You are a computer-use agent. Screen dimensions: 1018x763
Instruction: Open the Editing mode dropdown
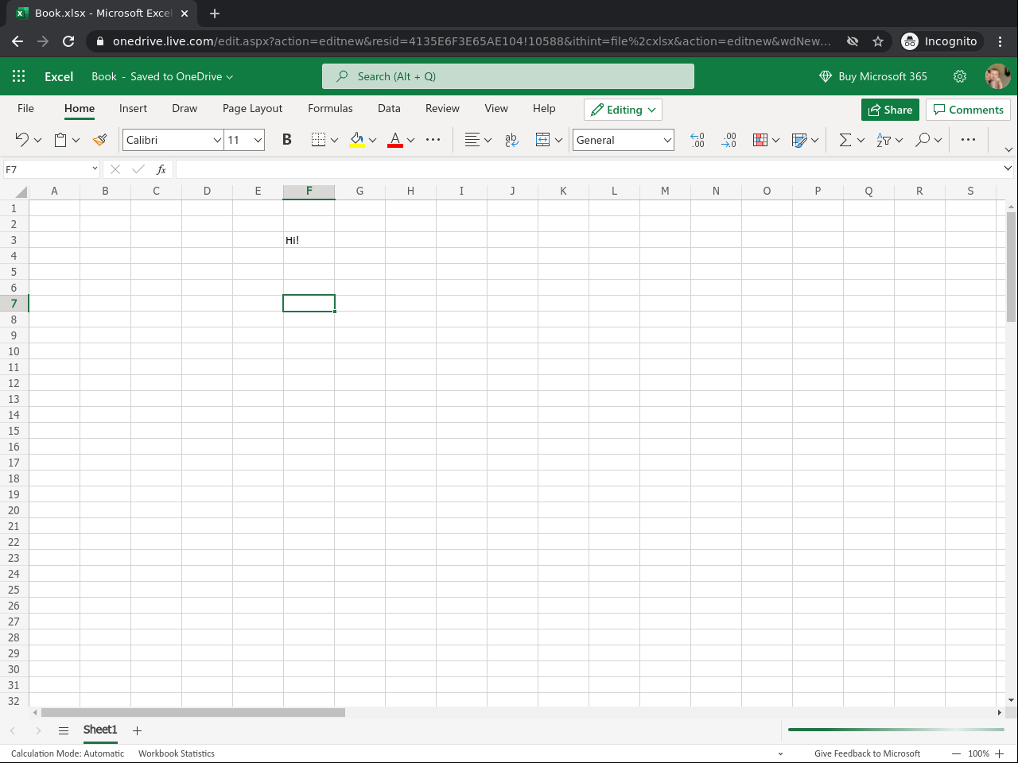tap(623, 110)
